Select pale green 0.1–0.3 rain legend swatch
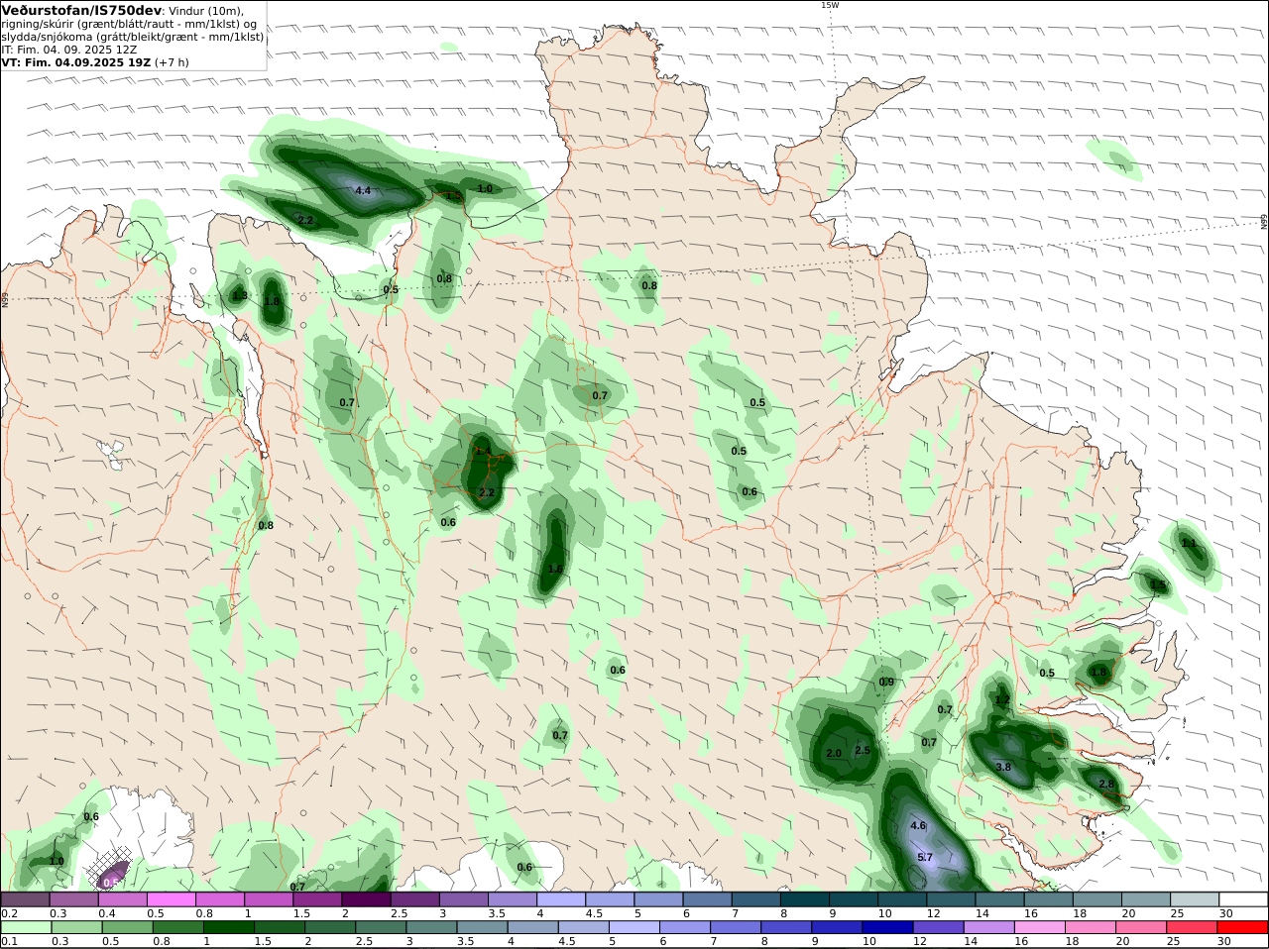1269x949 pixels. tap(25, 927)
